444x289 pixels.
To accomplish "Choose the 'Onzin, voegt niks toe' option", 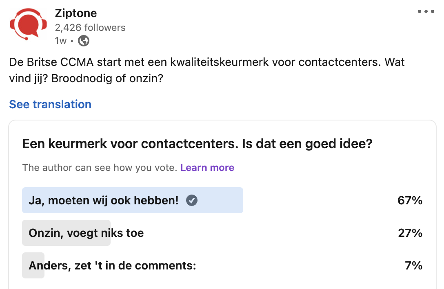I will [x=86, y=233].
